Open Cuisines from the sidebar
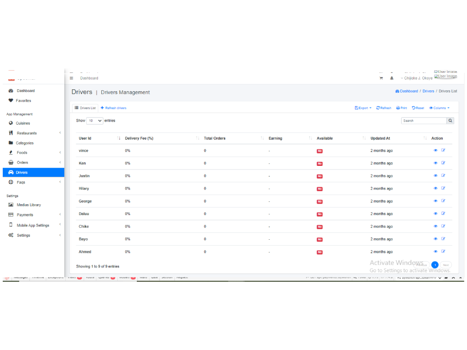The height and width of the screenshot is (350, 467). tap(23, 123)
